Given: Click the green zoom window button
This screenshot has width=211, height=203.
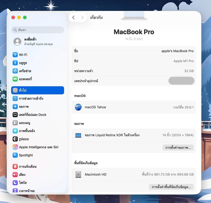Looking at the screenshot, I should [25, 17].
